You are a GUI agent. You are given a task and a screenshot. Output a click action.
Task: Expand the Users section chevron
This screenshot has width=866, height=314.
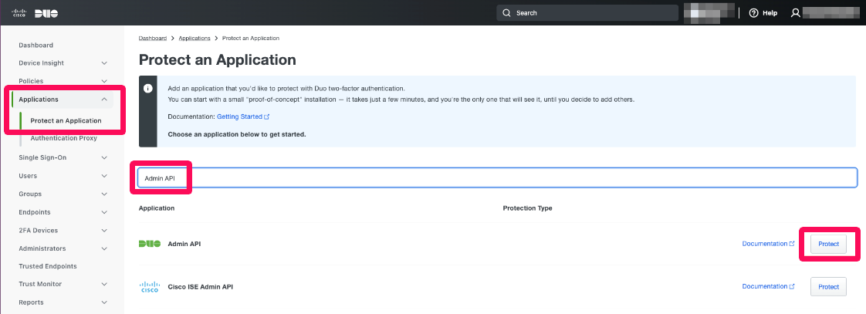104,176
